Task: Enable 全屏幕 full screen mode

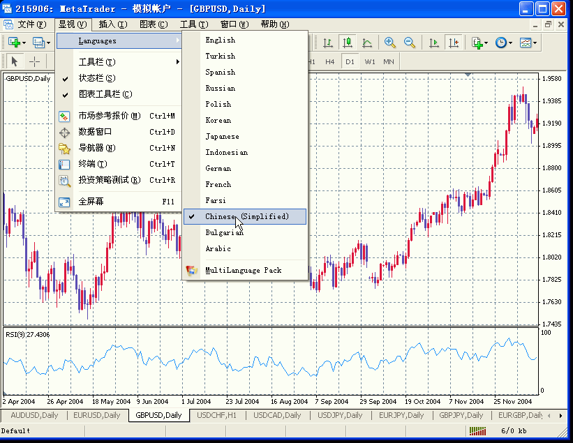Action: (x=119, y=202)
